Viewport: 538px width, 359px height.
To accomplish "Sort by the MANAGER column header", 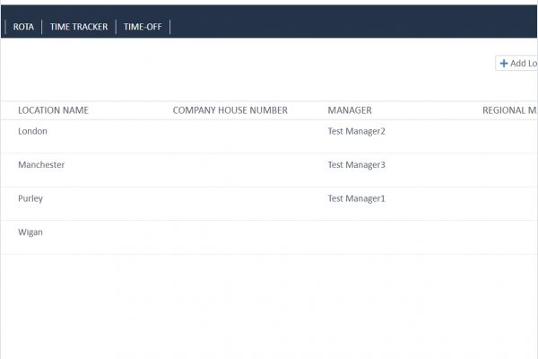I will coord(350,110).
